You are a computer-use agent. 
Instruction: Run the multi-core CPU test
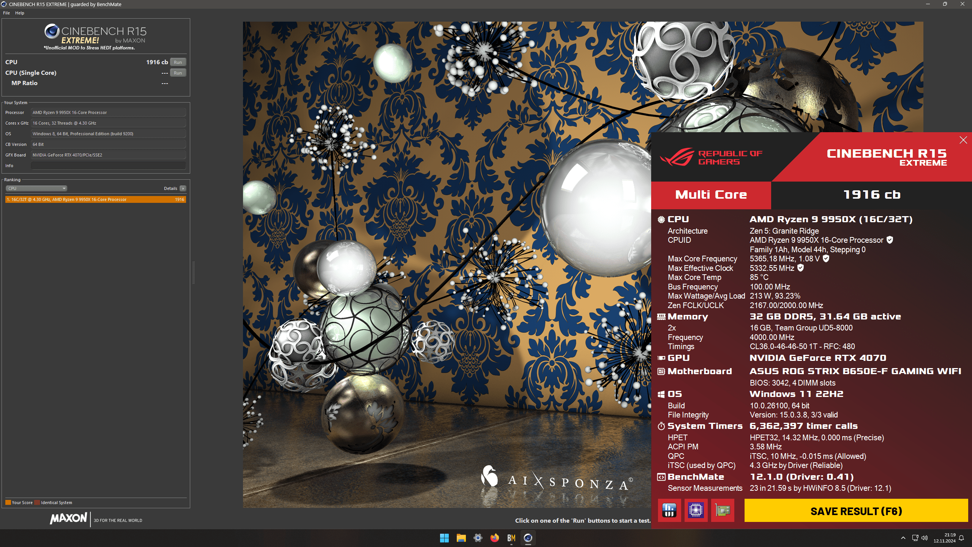tap(178, 62)
